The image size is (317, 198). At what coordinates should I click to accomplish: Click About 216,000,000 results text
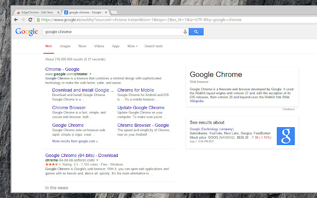[75, 59]
